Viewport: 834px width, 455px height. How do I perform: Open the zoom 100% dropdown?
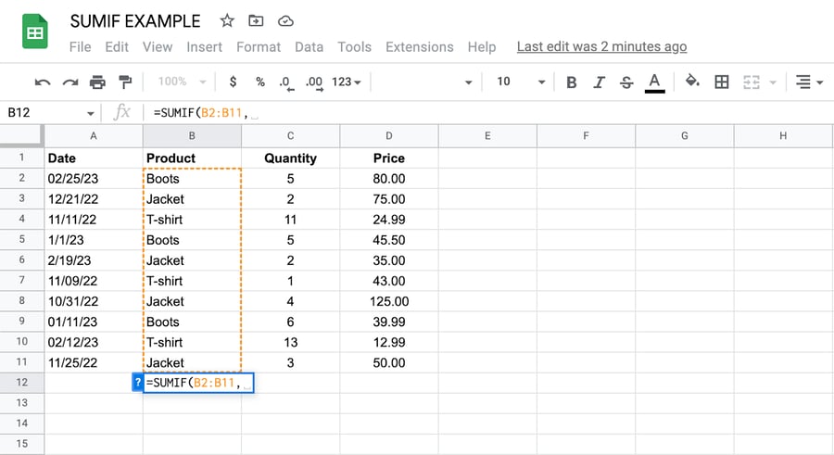click(180, 82)
